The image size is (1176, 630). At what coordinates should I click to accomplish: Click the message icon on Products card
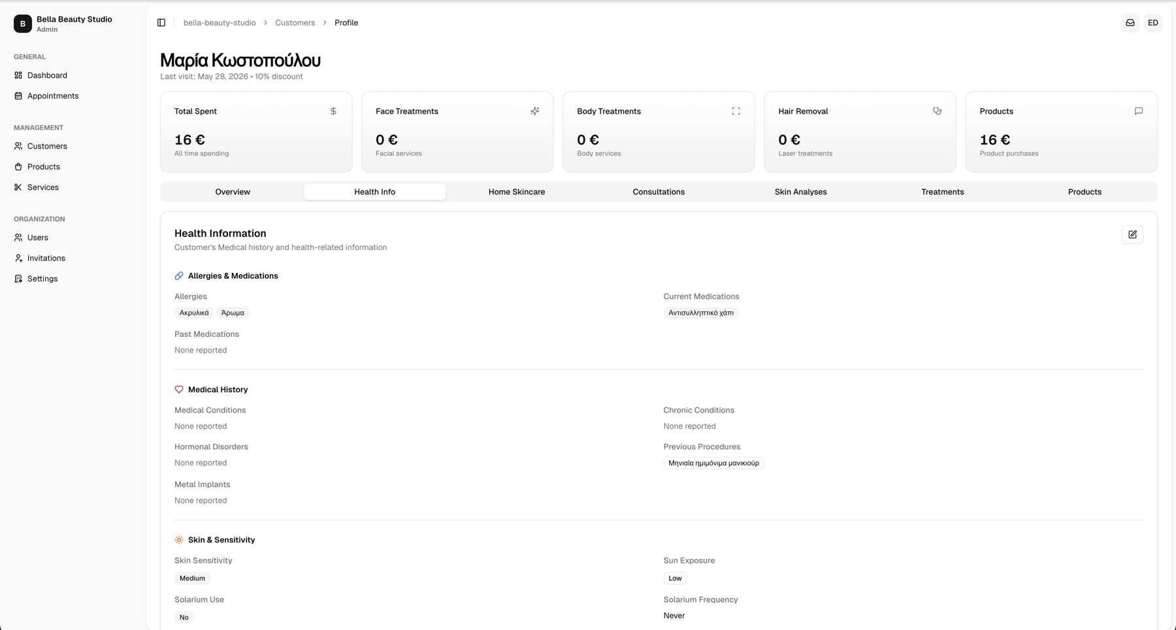coord(1138,112)
